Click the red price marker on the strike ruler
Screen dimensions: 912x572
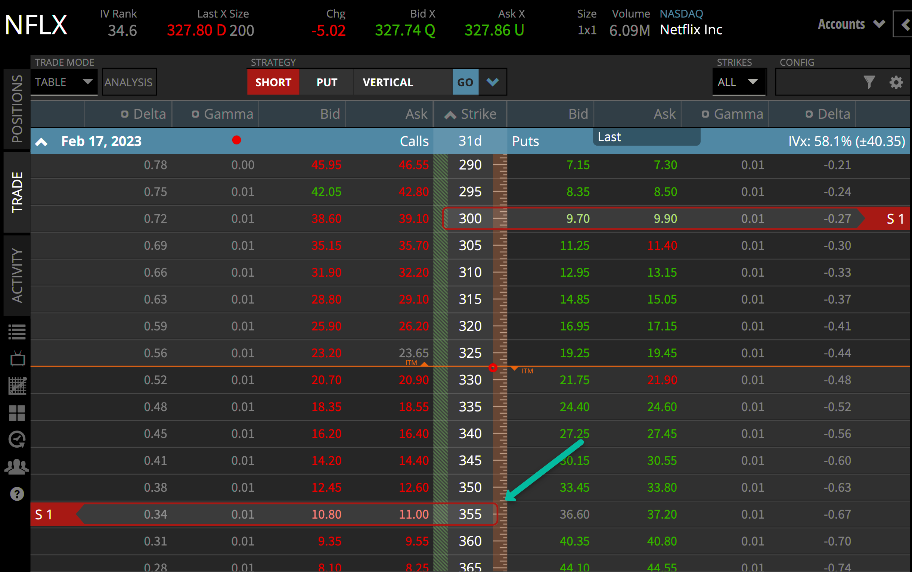[x=493, y=367]
